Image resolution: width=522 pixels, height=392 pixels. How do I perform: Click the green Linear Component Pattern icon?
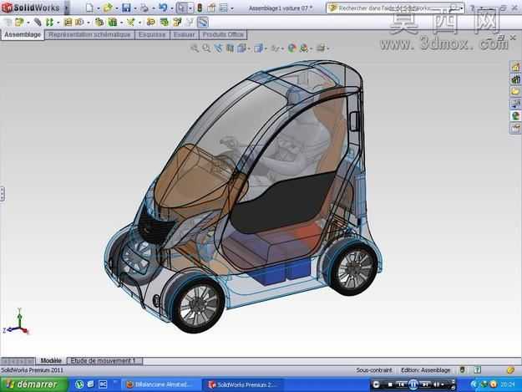pyautogui.click(x=49, y=23)
